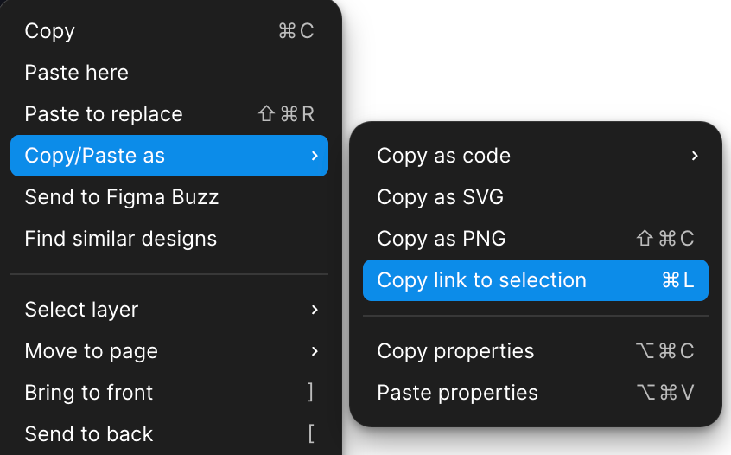Image resolution: width=731 pixels, height=455 pixels.
Task: Choose Copy properties
Action: tap(536, 351)
